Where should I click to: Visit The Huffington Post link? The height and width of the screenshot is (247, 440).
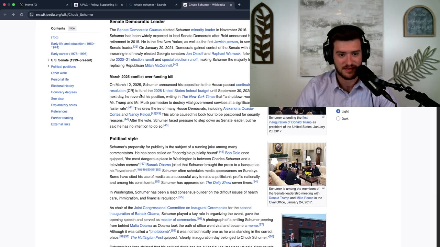click(x=147, y=238)
